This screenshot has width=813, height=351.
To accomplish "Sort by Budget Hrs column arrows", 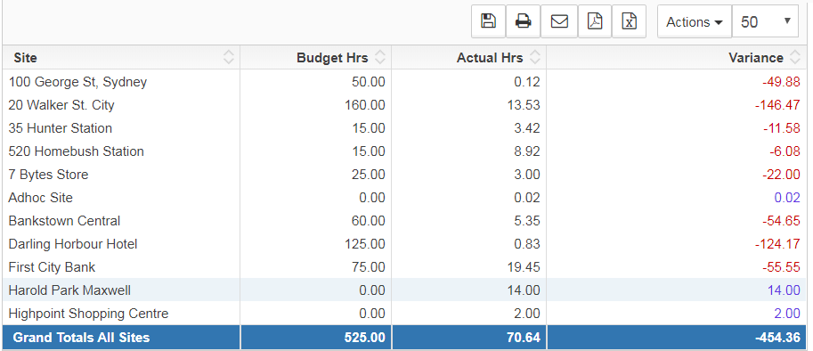I will point(380,58).
